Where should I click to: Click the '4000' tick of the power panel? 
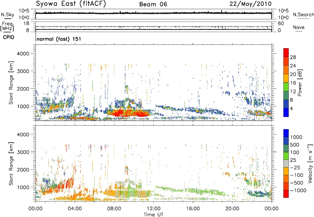[23, 54]
